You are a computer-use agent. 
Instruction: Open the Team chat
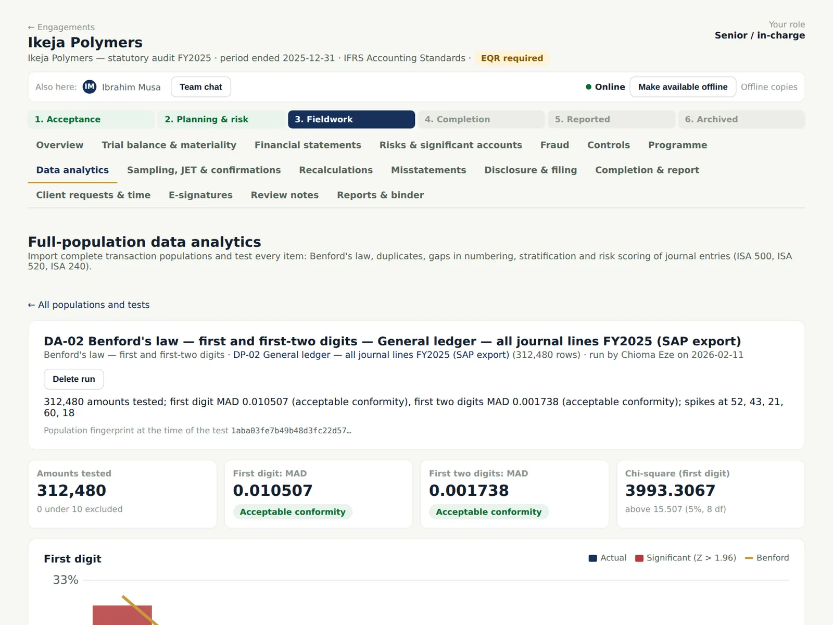(x=201, y=87)
